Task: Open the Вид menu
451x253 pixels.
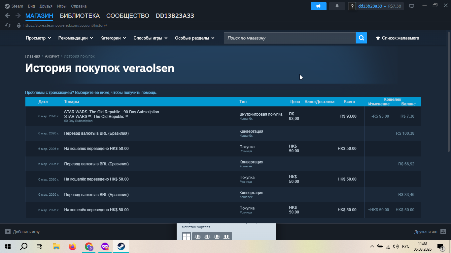Action: [31, 6]
